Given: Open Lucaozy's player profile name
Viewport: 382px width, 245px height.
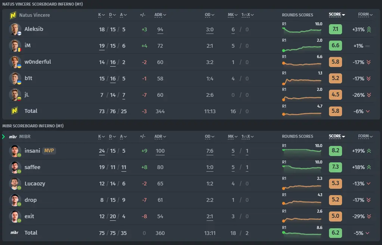Looking at the screenshot, I should 35,184.
